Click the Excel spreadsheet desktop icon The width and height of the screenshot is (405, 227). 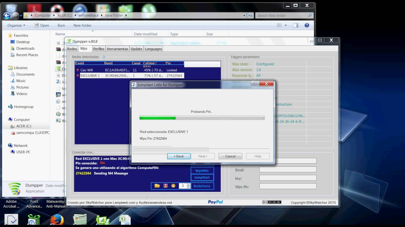point(125,220)
